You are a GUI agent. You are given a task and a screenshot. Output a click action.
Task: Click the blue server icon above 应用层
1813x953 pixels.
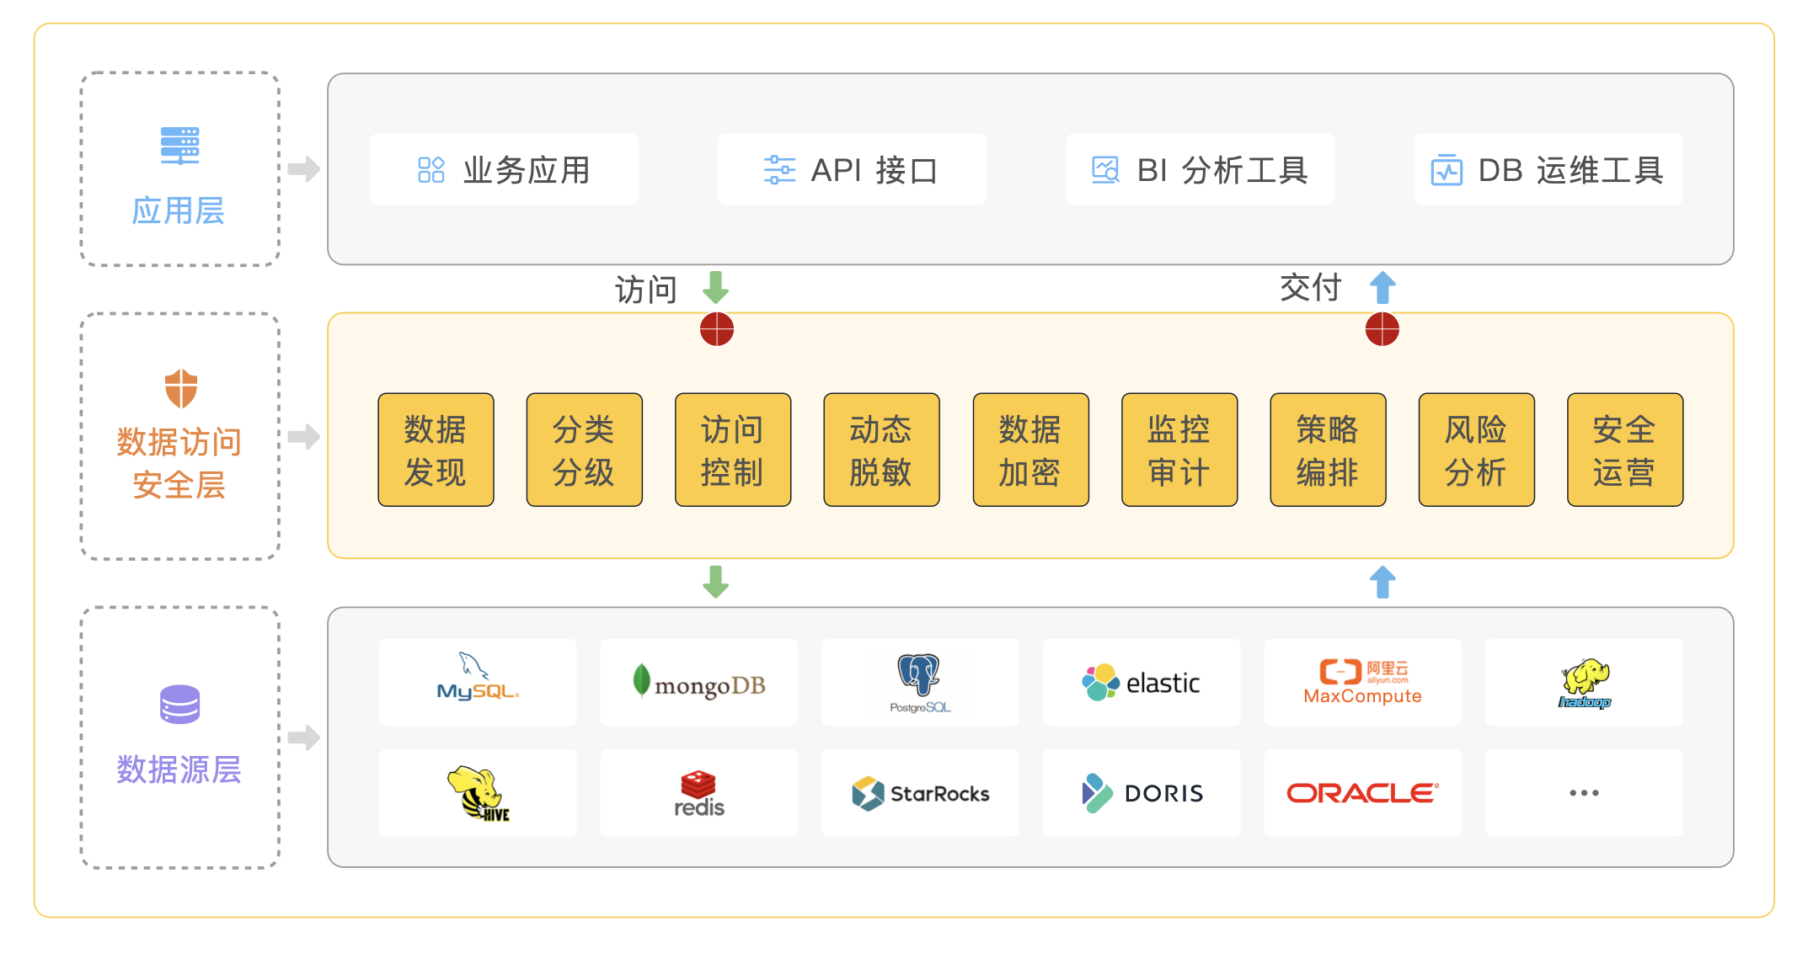(179, 146)
